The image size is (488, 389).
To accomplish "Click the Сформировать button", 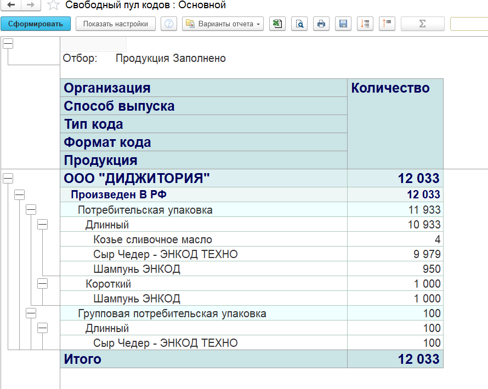I will [x=36, y=24].
